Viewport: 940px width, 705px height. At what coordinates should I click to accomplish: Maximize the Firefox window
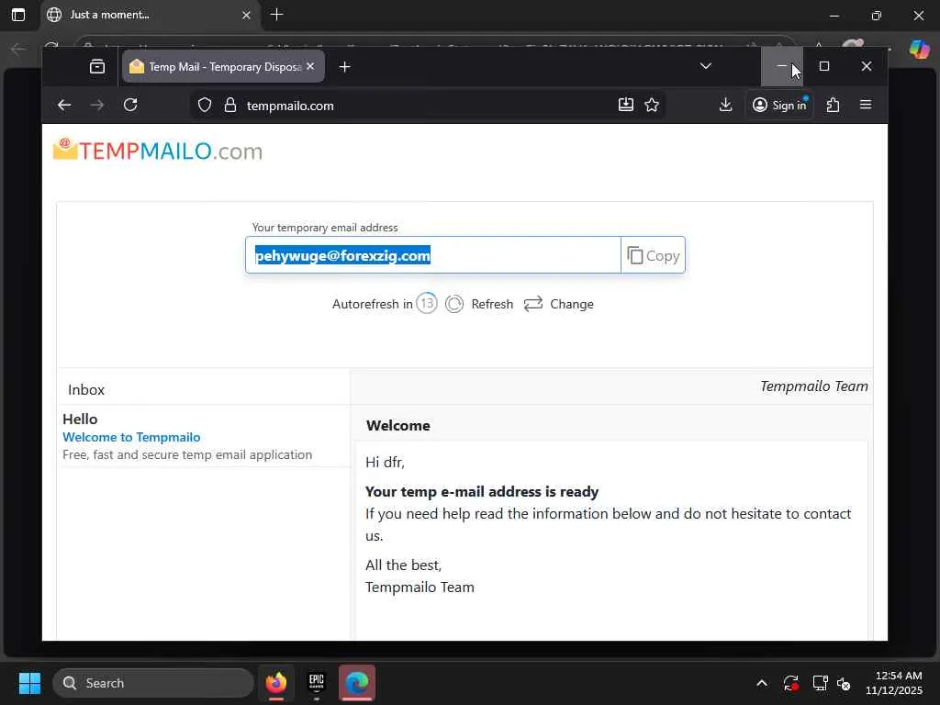pos(824,66)
